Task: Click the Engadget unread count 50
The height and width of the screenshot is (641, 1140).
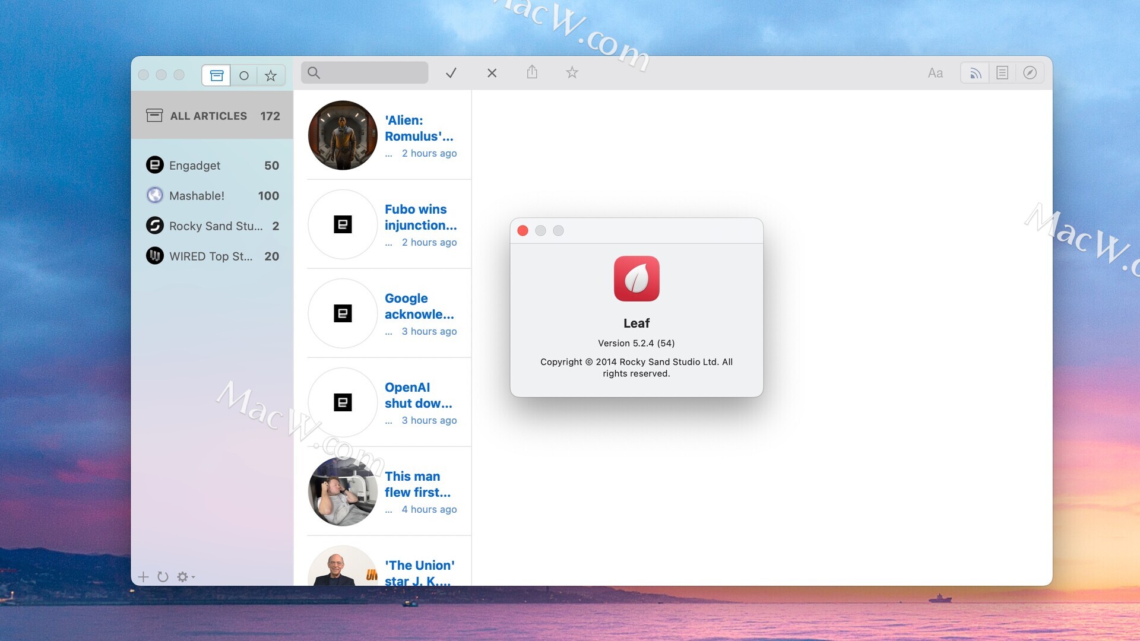Action: [271, 166]
